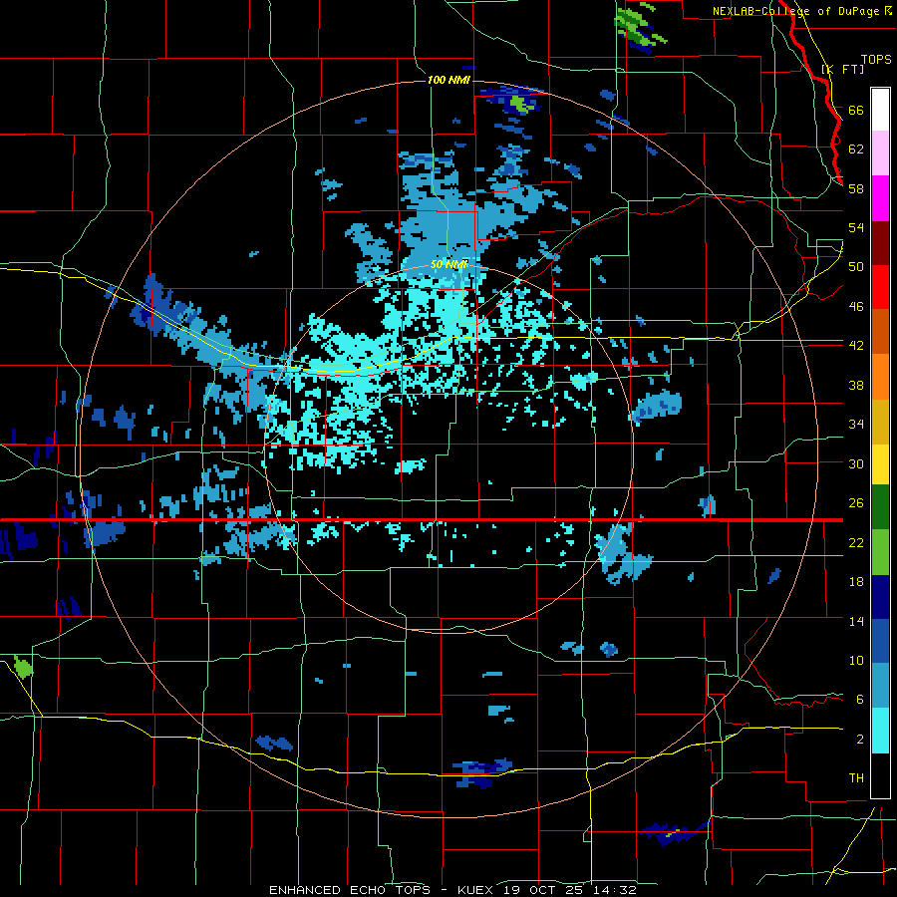Click the yellow legend swatch
The width and height of the screenshot is (897, 897).
coord(880,463)
